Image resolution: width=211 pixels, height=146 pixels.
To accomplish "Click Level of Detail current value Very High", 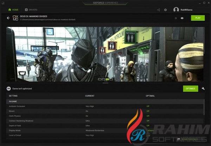I will pyautogui.click(x=90, y=135).
